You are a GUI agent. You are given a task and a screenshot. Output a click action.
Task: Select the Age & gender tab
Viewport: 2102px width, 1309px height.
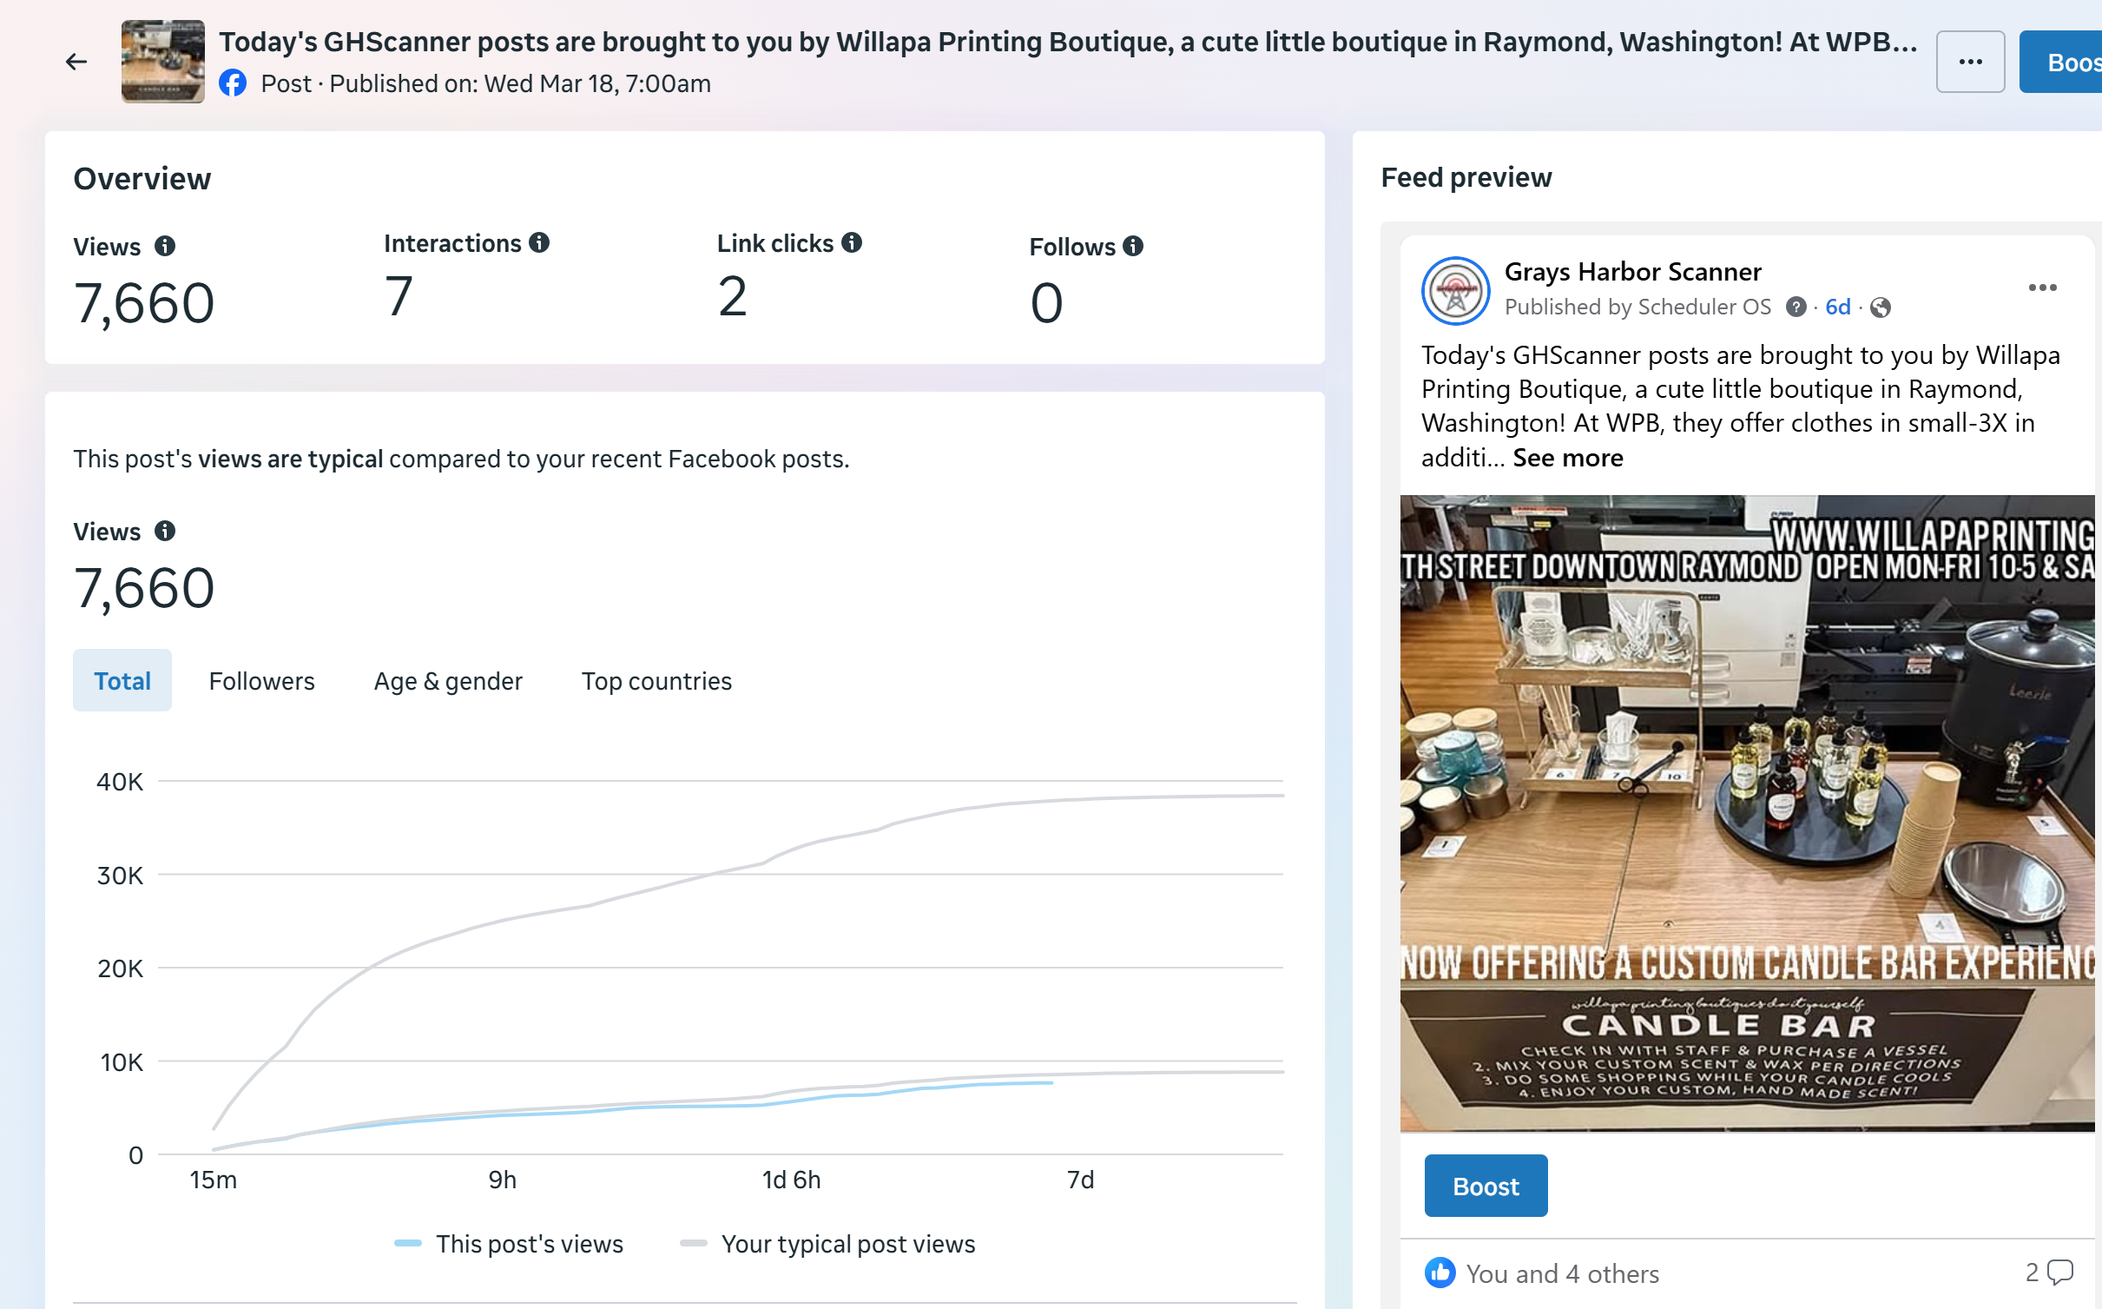[448, 681]
